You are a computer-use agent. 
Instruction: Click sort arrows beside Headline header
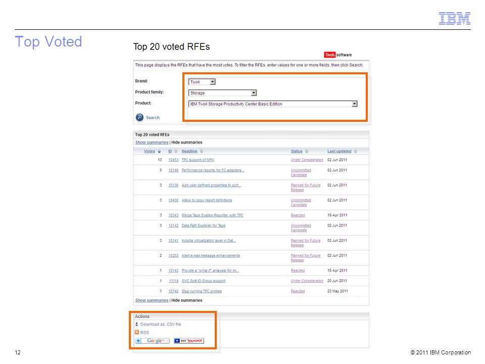pyautogui.click(x=202, y=151)
